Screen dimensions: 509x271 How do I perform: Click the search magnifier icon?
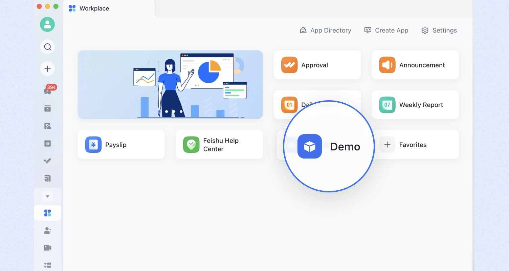[47, 47]
